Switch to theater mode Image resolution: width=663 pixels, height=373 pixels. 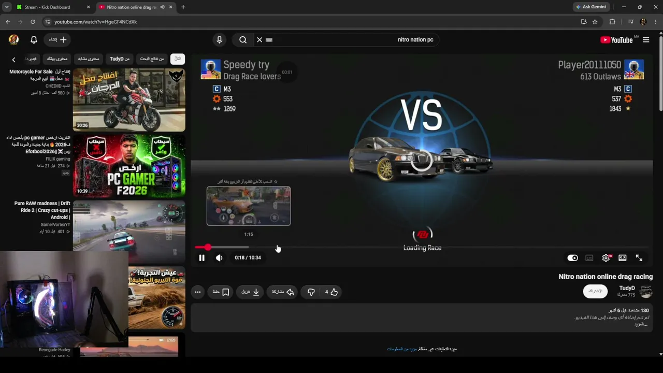tap(623, 258)
